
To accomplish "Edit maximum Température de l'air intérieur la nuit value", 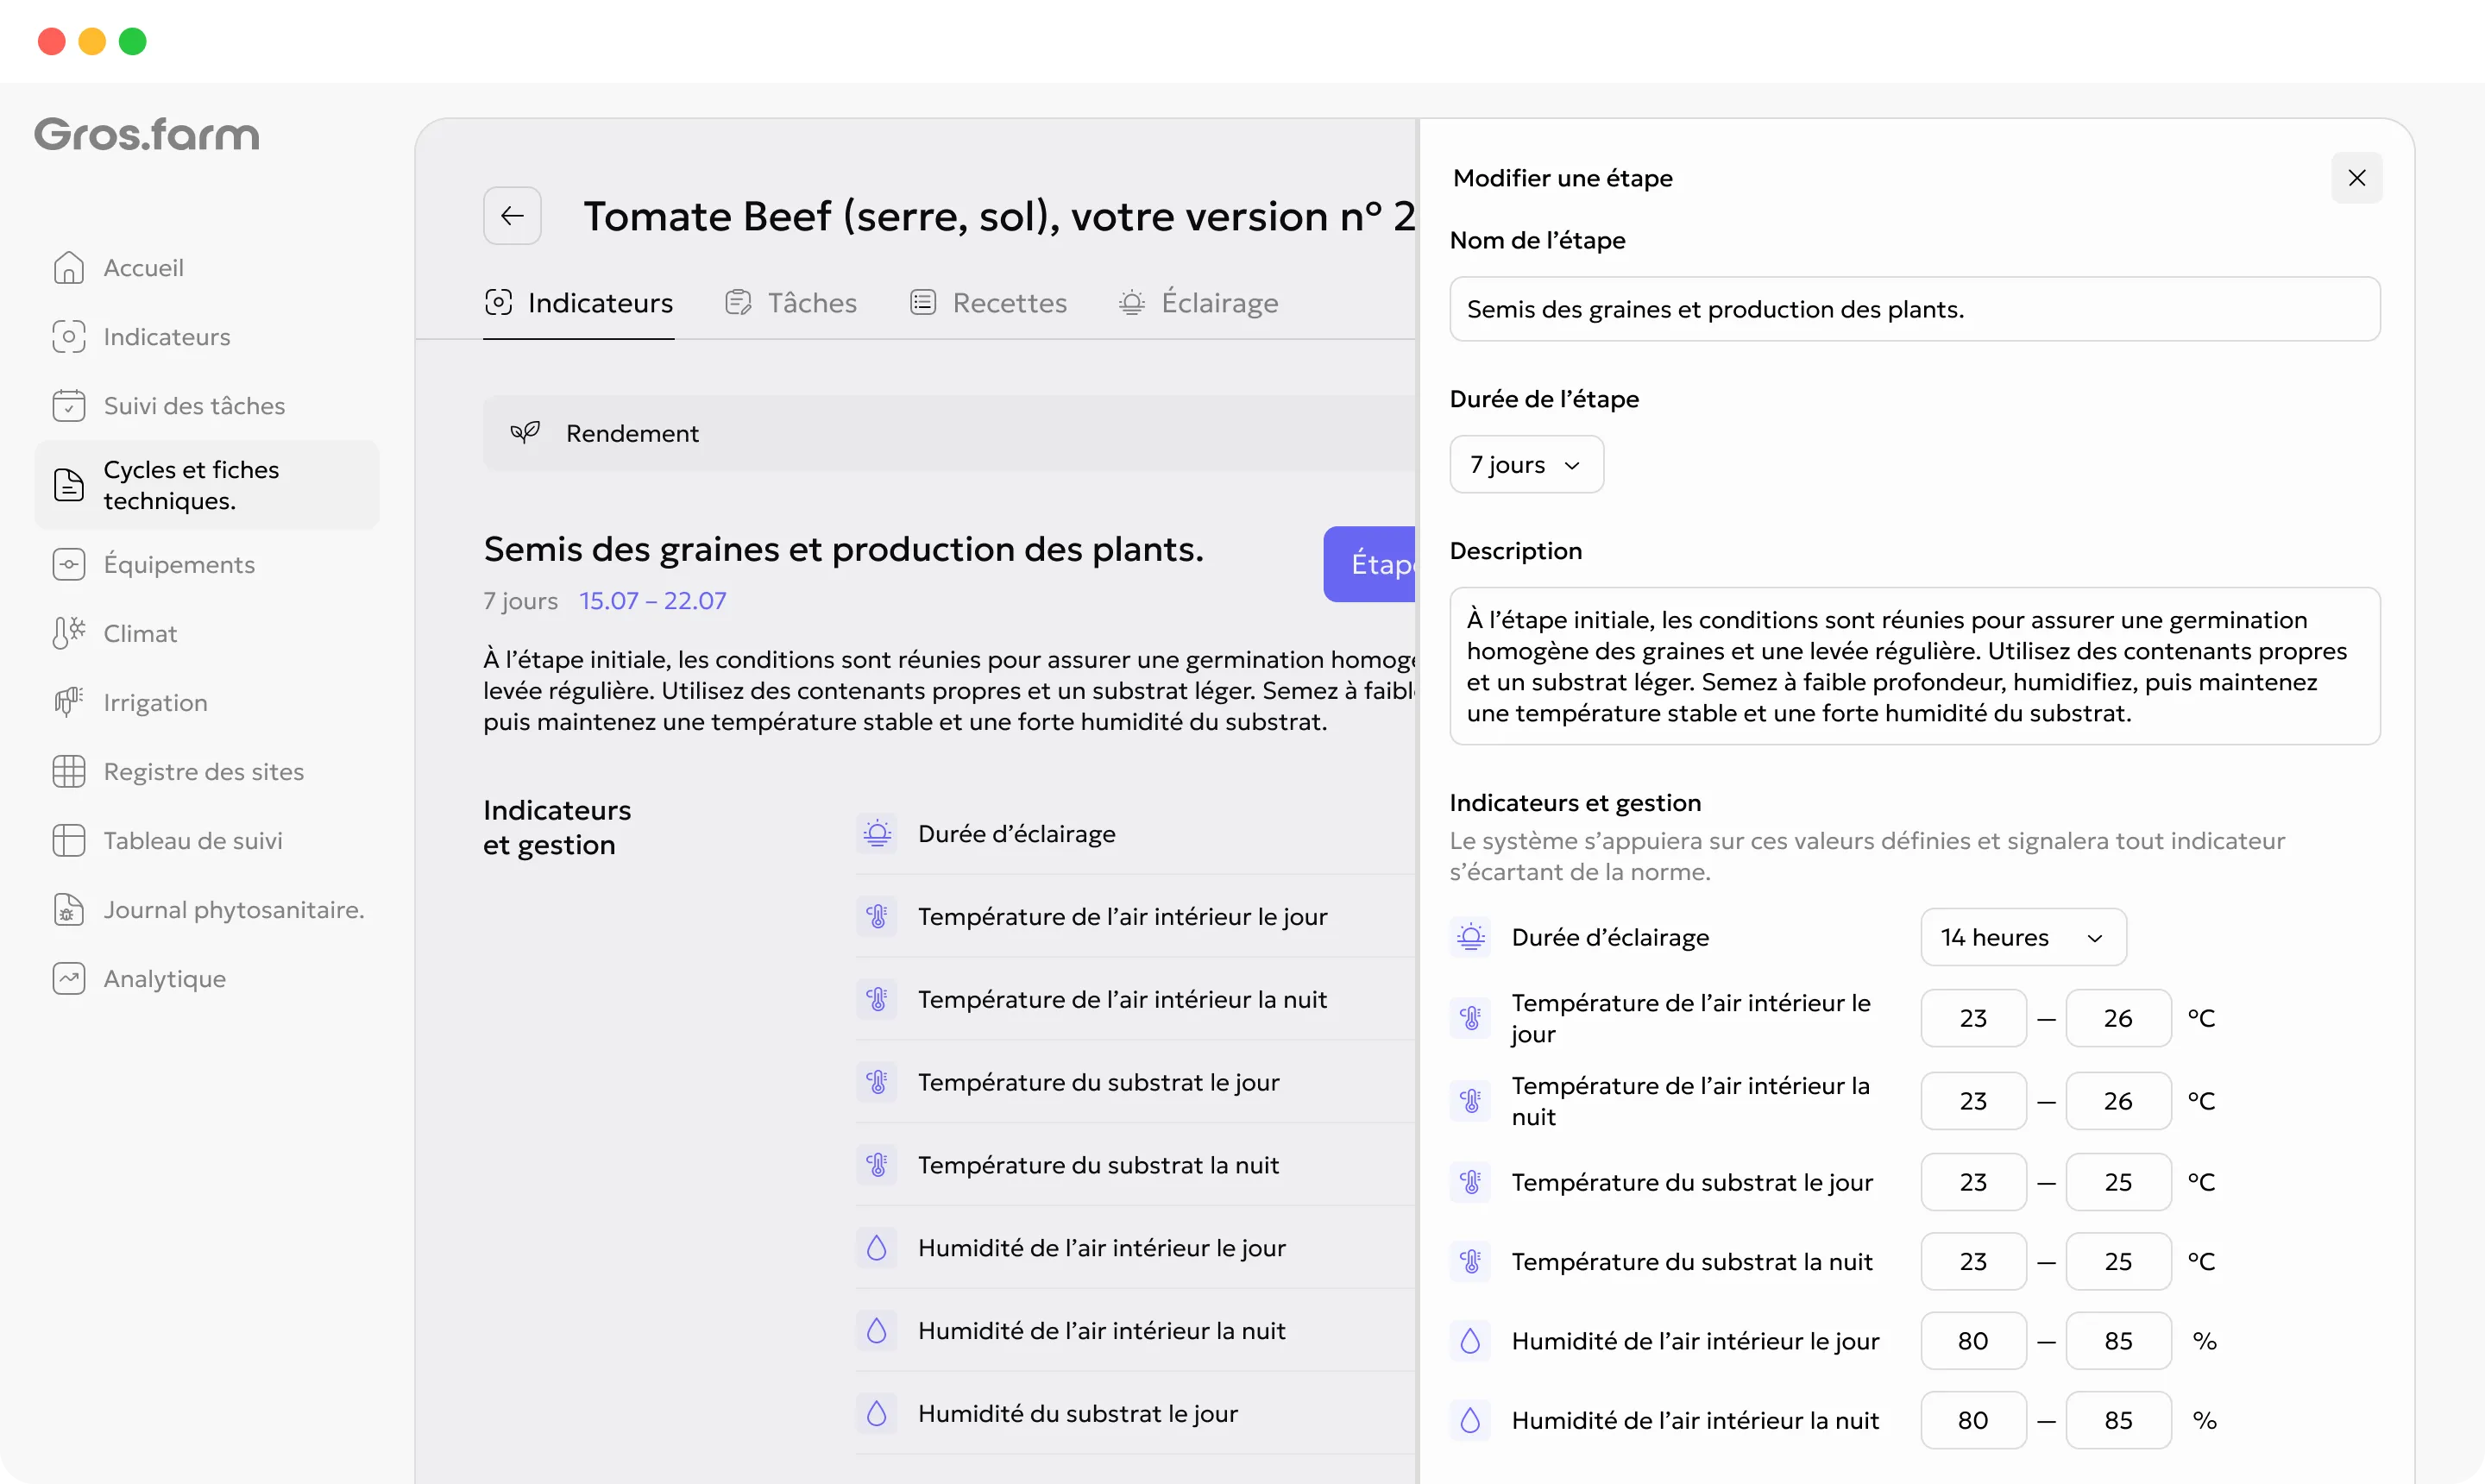I will click(x=2118, y=1102).
